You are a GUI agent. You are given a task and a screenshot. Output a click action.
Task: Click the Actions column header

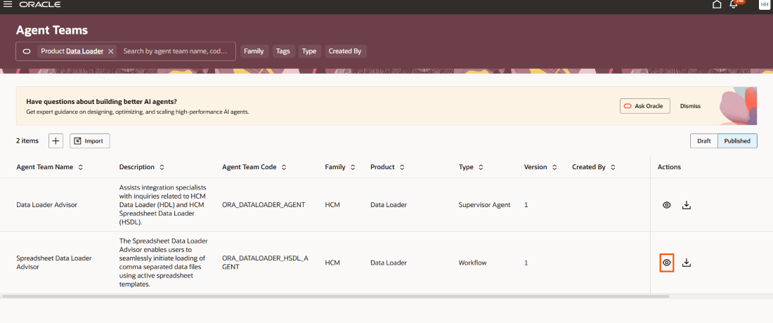coord(669,167)
